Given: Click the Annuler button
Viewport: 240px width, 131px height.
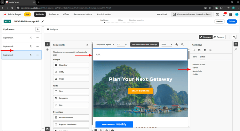Looking at the screenshot, I should (x=219, y=21).
